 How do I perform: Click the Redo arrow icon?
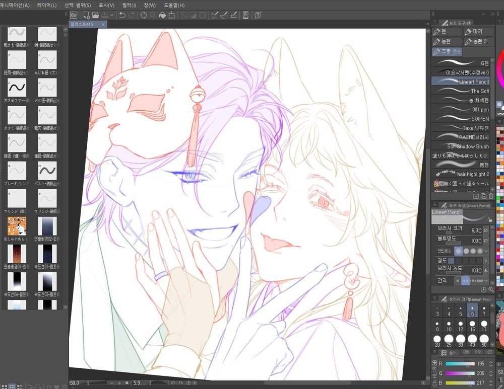click(132, 15)
